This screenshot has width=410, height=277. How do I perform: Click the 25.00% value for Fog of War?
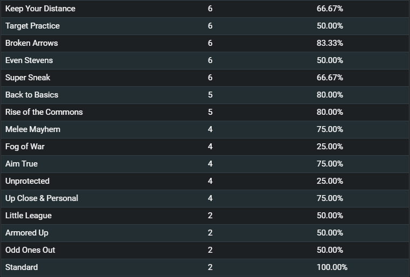coord(330,147)
